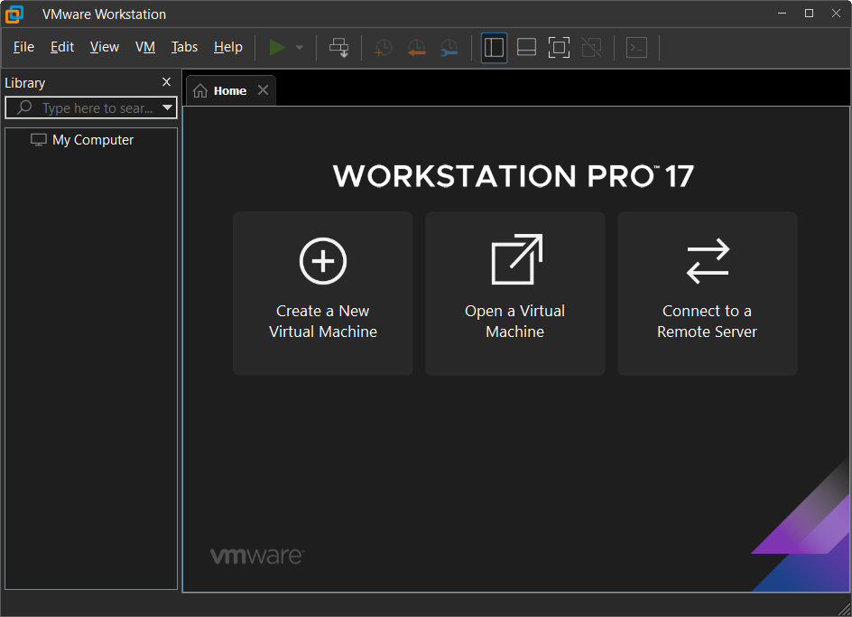Screen dimensions: 852x617
Task: Click Send Ctrl+Alt+Del toolbar icon
Action: point(339,47)
